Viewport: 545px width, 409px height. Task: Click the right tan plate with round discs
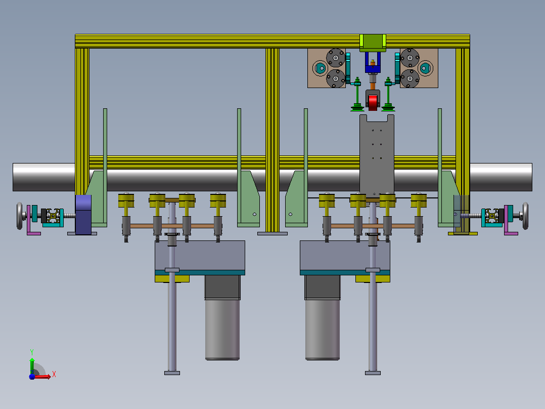tap(419, 68)
